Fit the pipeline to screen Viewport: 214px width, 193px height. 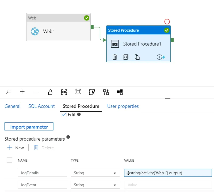pyautogui.click(x=78, y=92)
